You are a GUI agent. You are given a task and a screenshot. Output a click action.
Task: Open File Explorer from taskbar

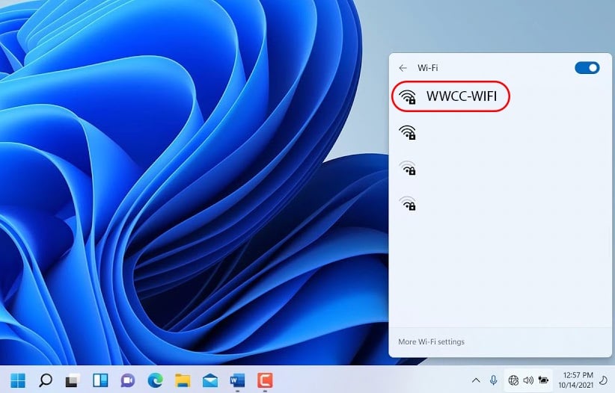coord(183,380)
